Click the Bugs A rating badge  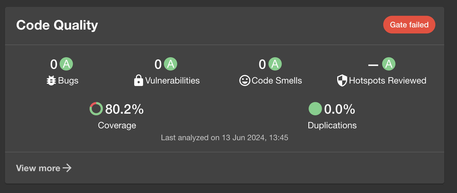(x=67, y=64)
